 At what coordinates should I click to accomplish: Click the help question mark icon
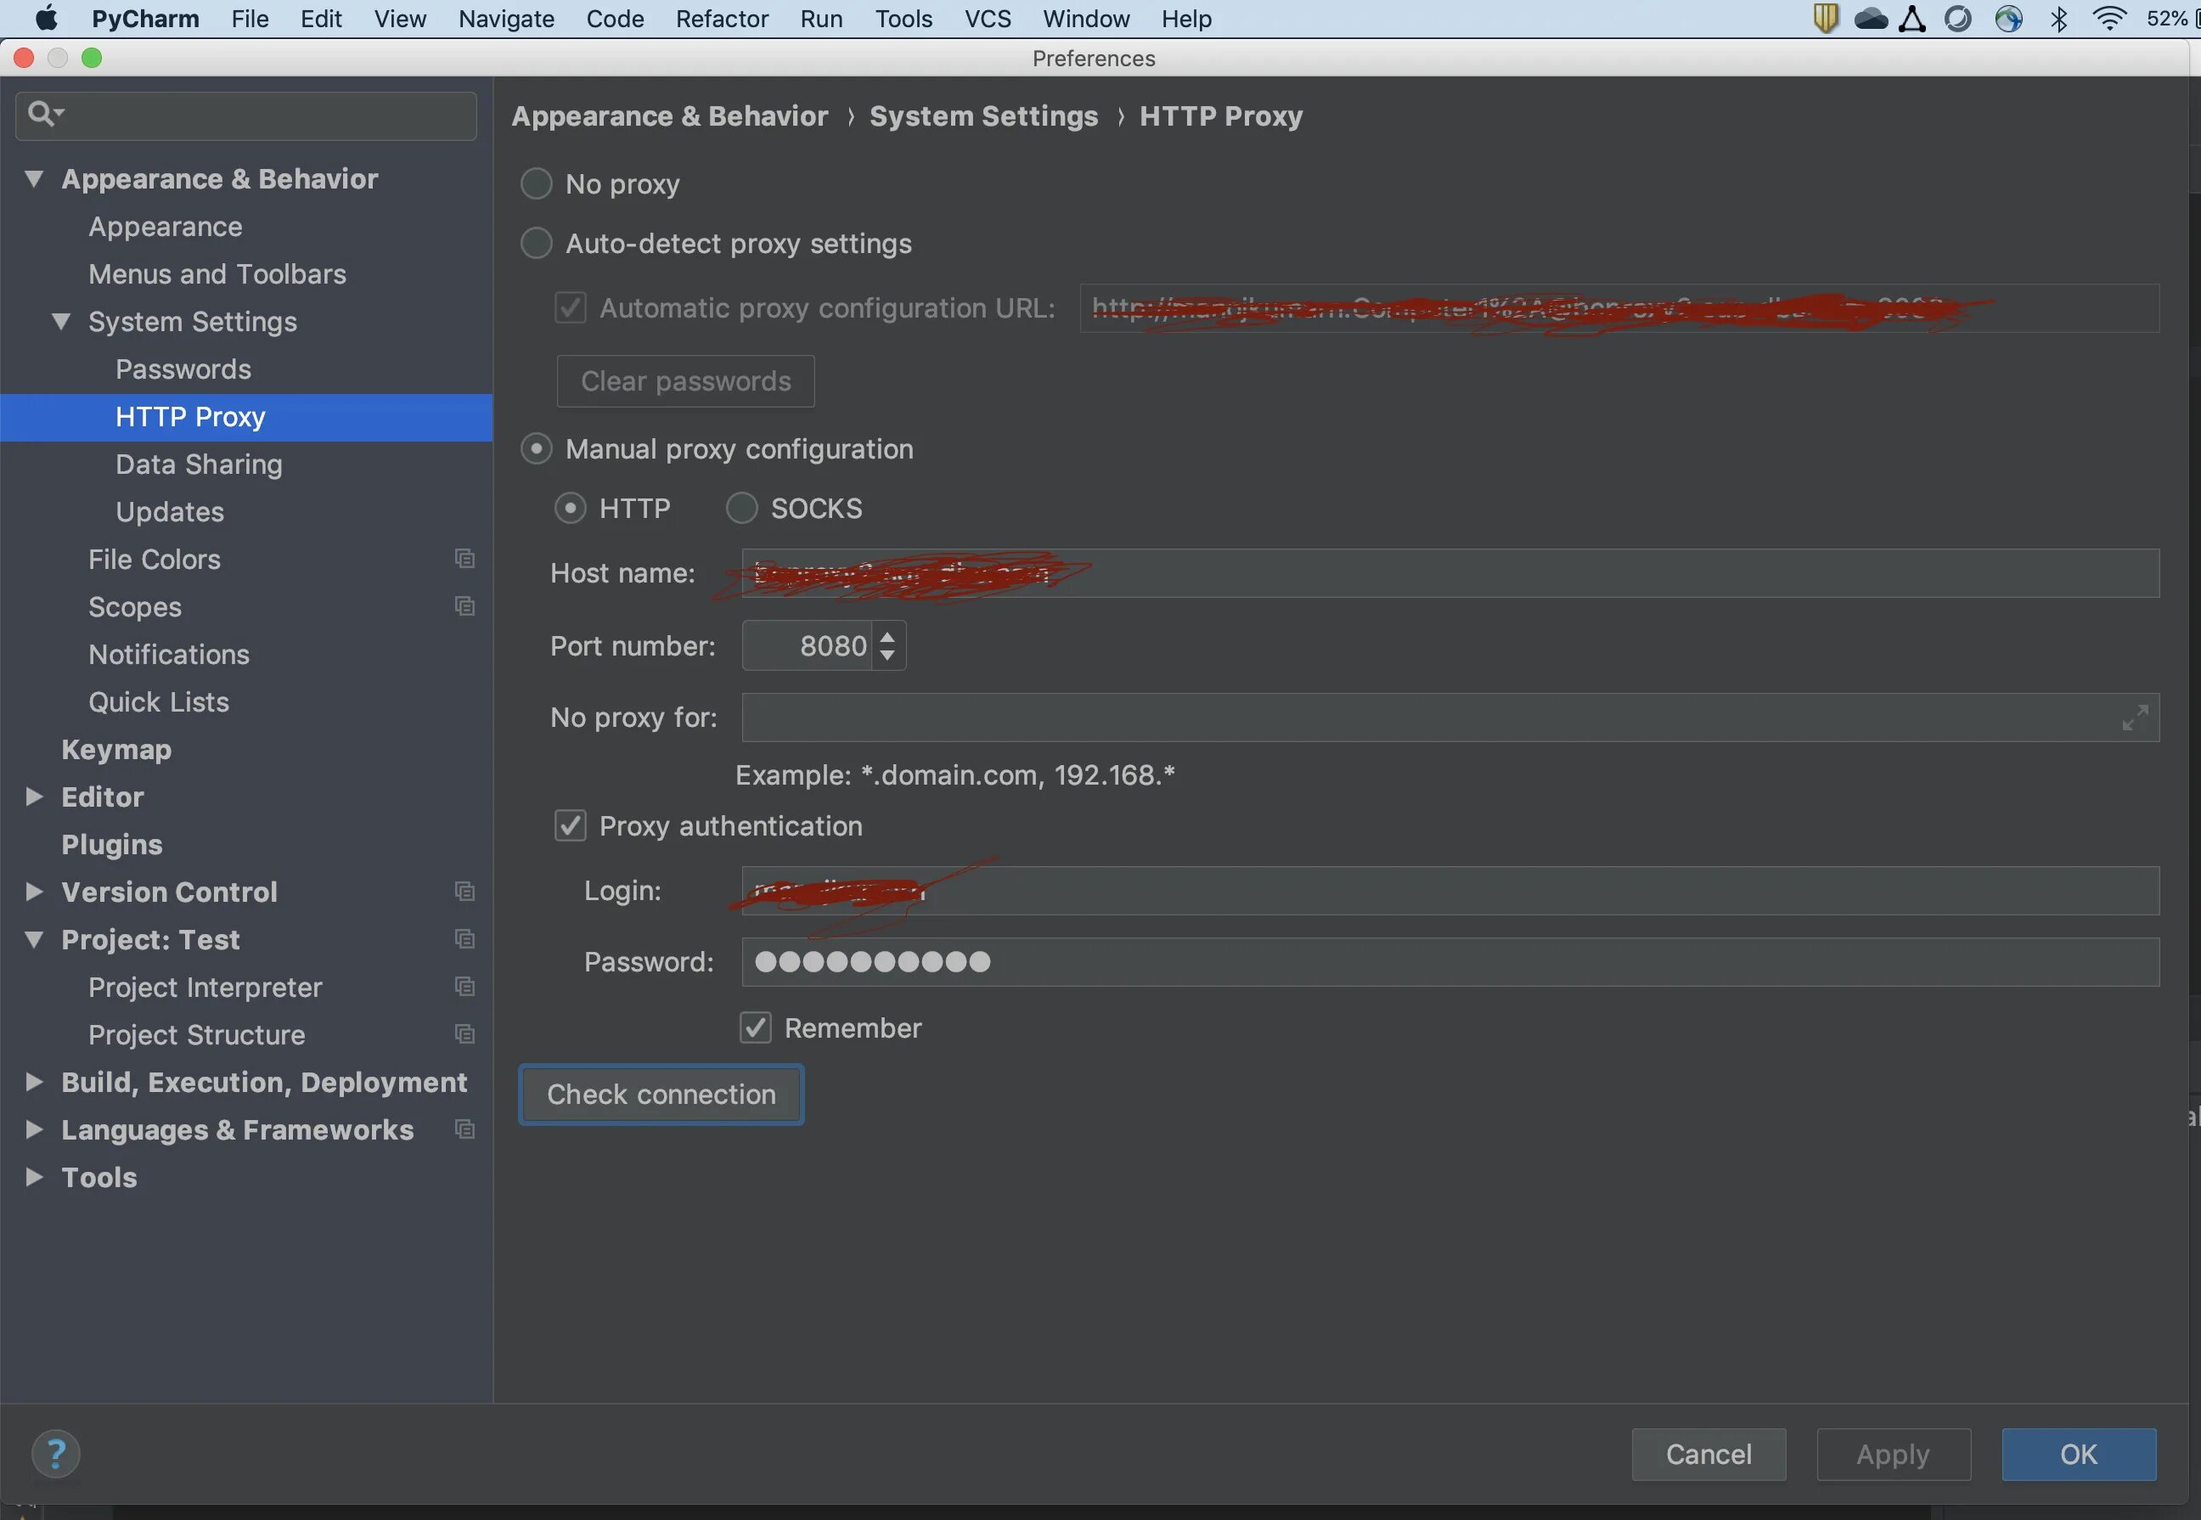[x=55, y=1453]
